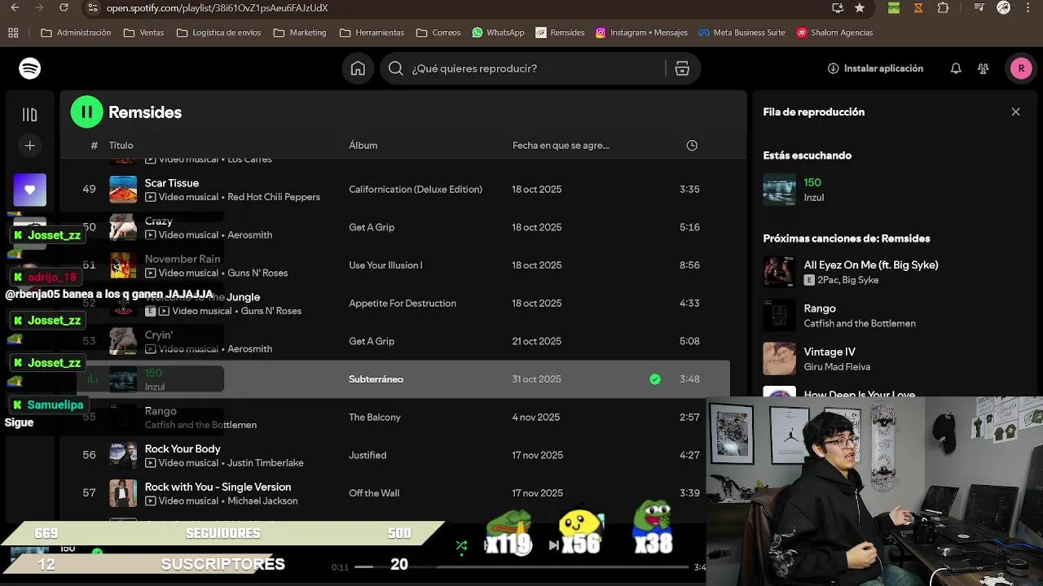
Task: Open the WhatsApp bookmark
Action: tap(498, 33)
